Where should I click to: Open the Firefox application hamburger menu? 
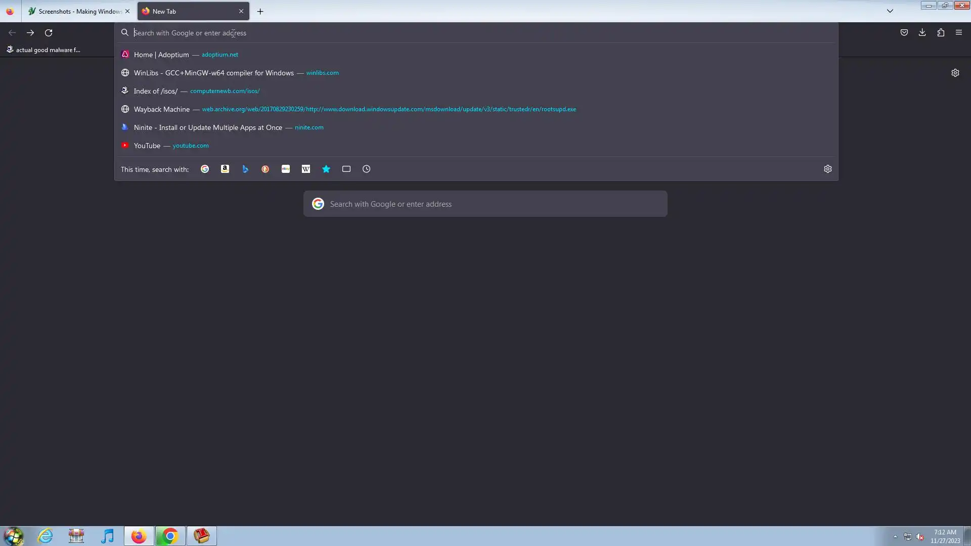click(959, 32)
